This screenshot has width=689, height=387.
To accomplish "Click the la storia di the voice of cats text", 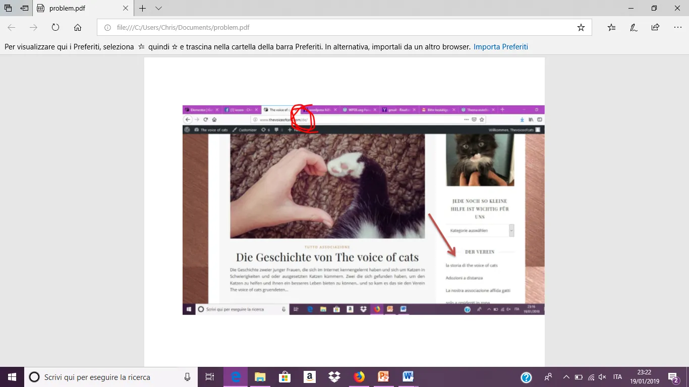I will tap(472, 266).
